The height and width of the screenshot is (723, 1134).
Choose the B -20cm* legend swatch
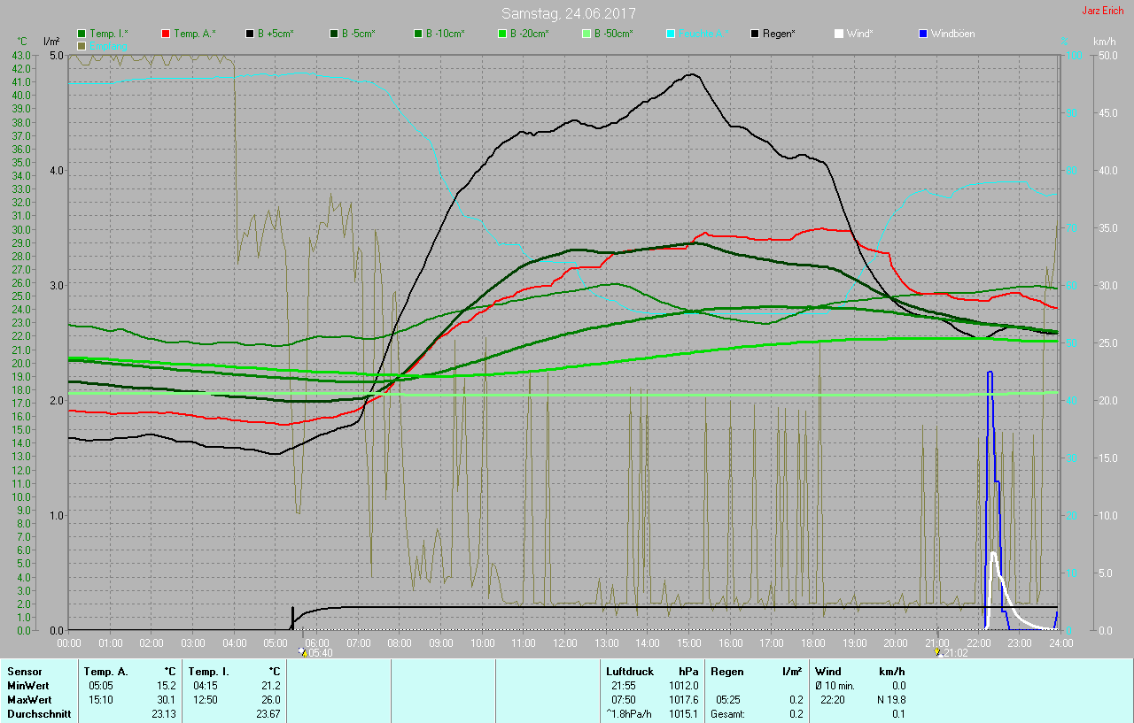[x=501, y=34]
